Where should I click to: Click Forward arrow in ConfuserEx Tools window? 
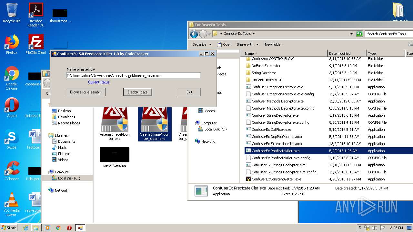tap(203, 34)
